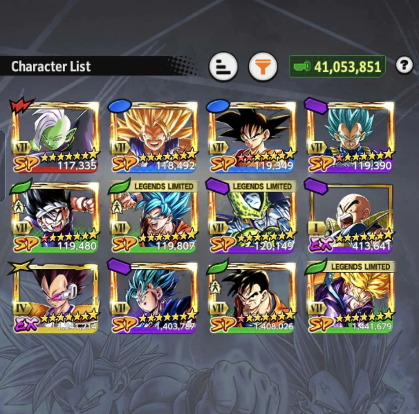This screenshot has height=414, width=419.
Task: Open the sort order button
Action: pos(223,67)
